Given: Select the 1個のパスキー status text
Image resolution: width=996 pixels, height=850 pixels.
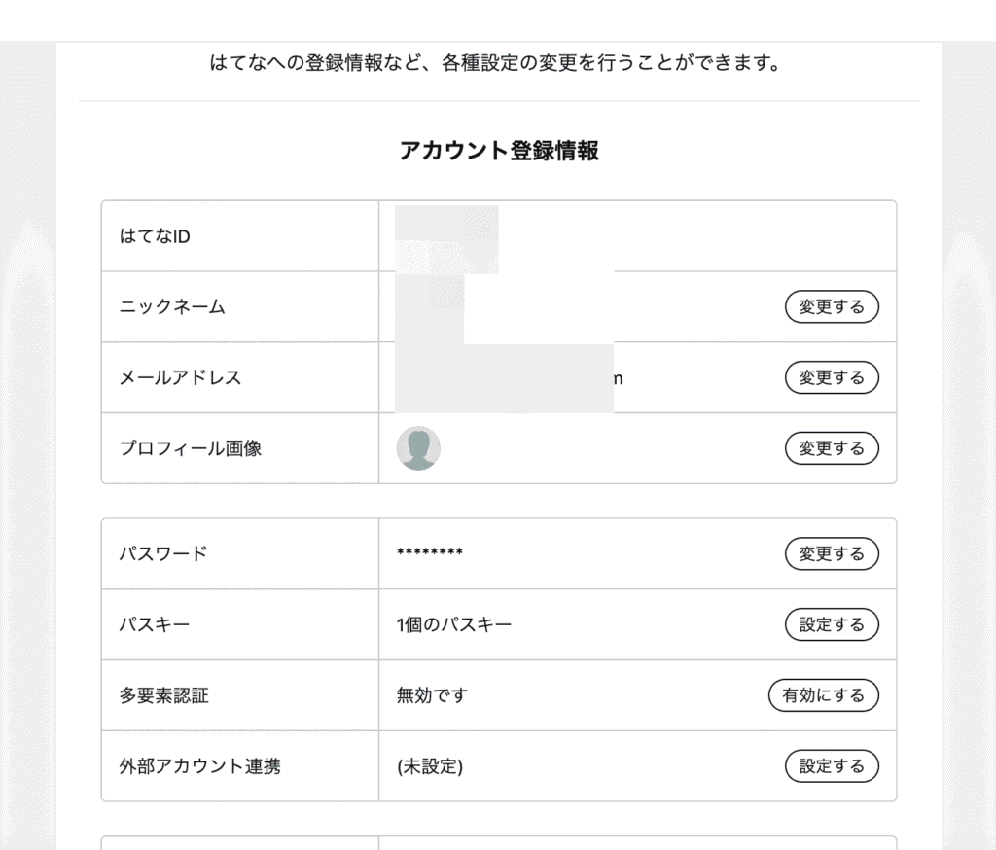Looking at the screenshot, I should pos(447,624).
